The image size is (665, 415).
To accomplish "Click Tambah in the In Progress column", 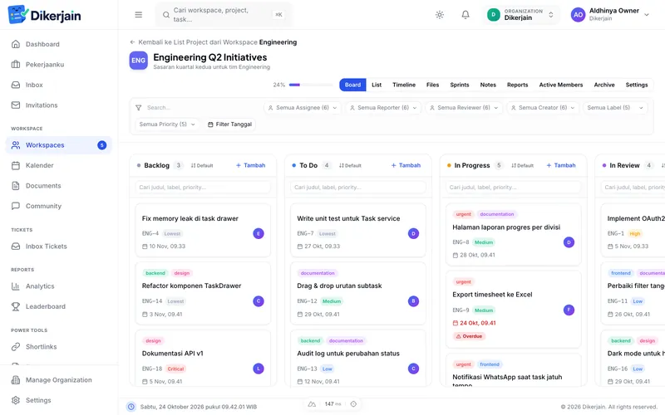I will pyautogui.click(x=560, y=165).
